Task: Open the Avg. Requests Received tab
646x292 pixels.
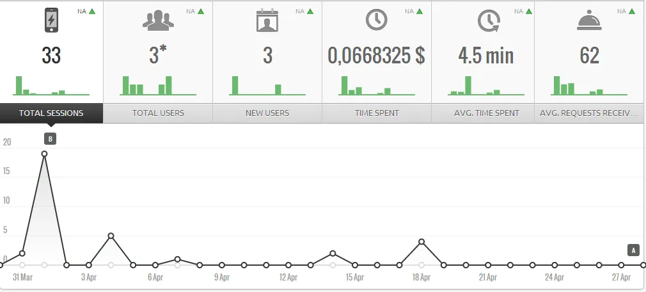Action: click(589, 113)
